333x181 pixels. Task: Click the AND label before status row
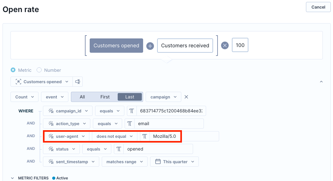point(31,149)
